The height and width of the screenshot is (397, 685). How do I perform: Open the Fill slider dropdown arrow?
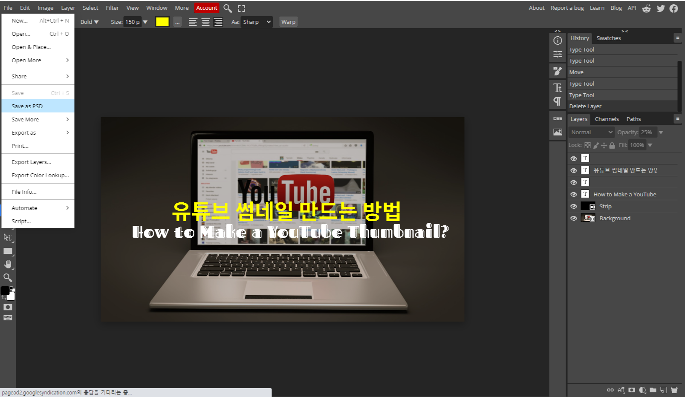click(x=650, y=145)
